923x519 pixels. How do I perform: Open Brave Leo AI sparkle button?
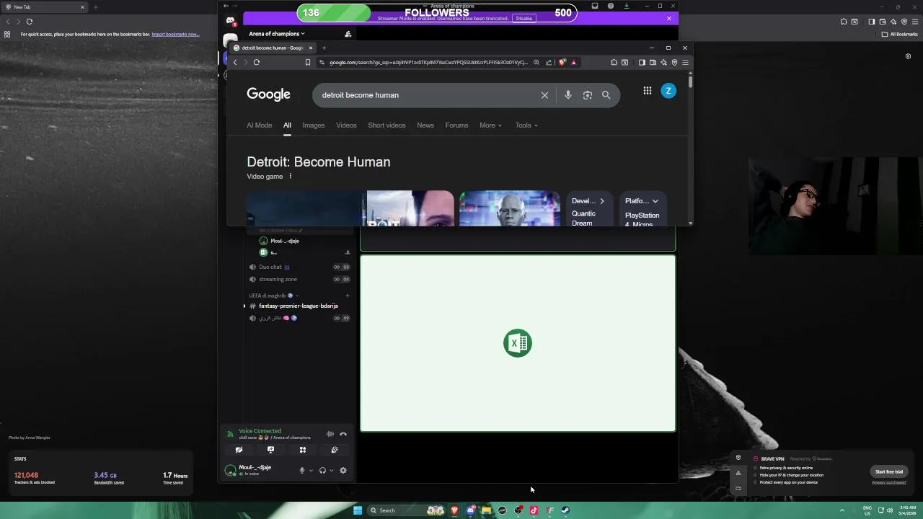(664, 62)
